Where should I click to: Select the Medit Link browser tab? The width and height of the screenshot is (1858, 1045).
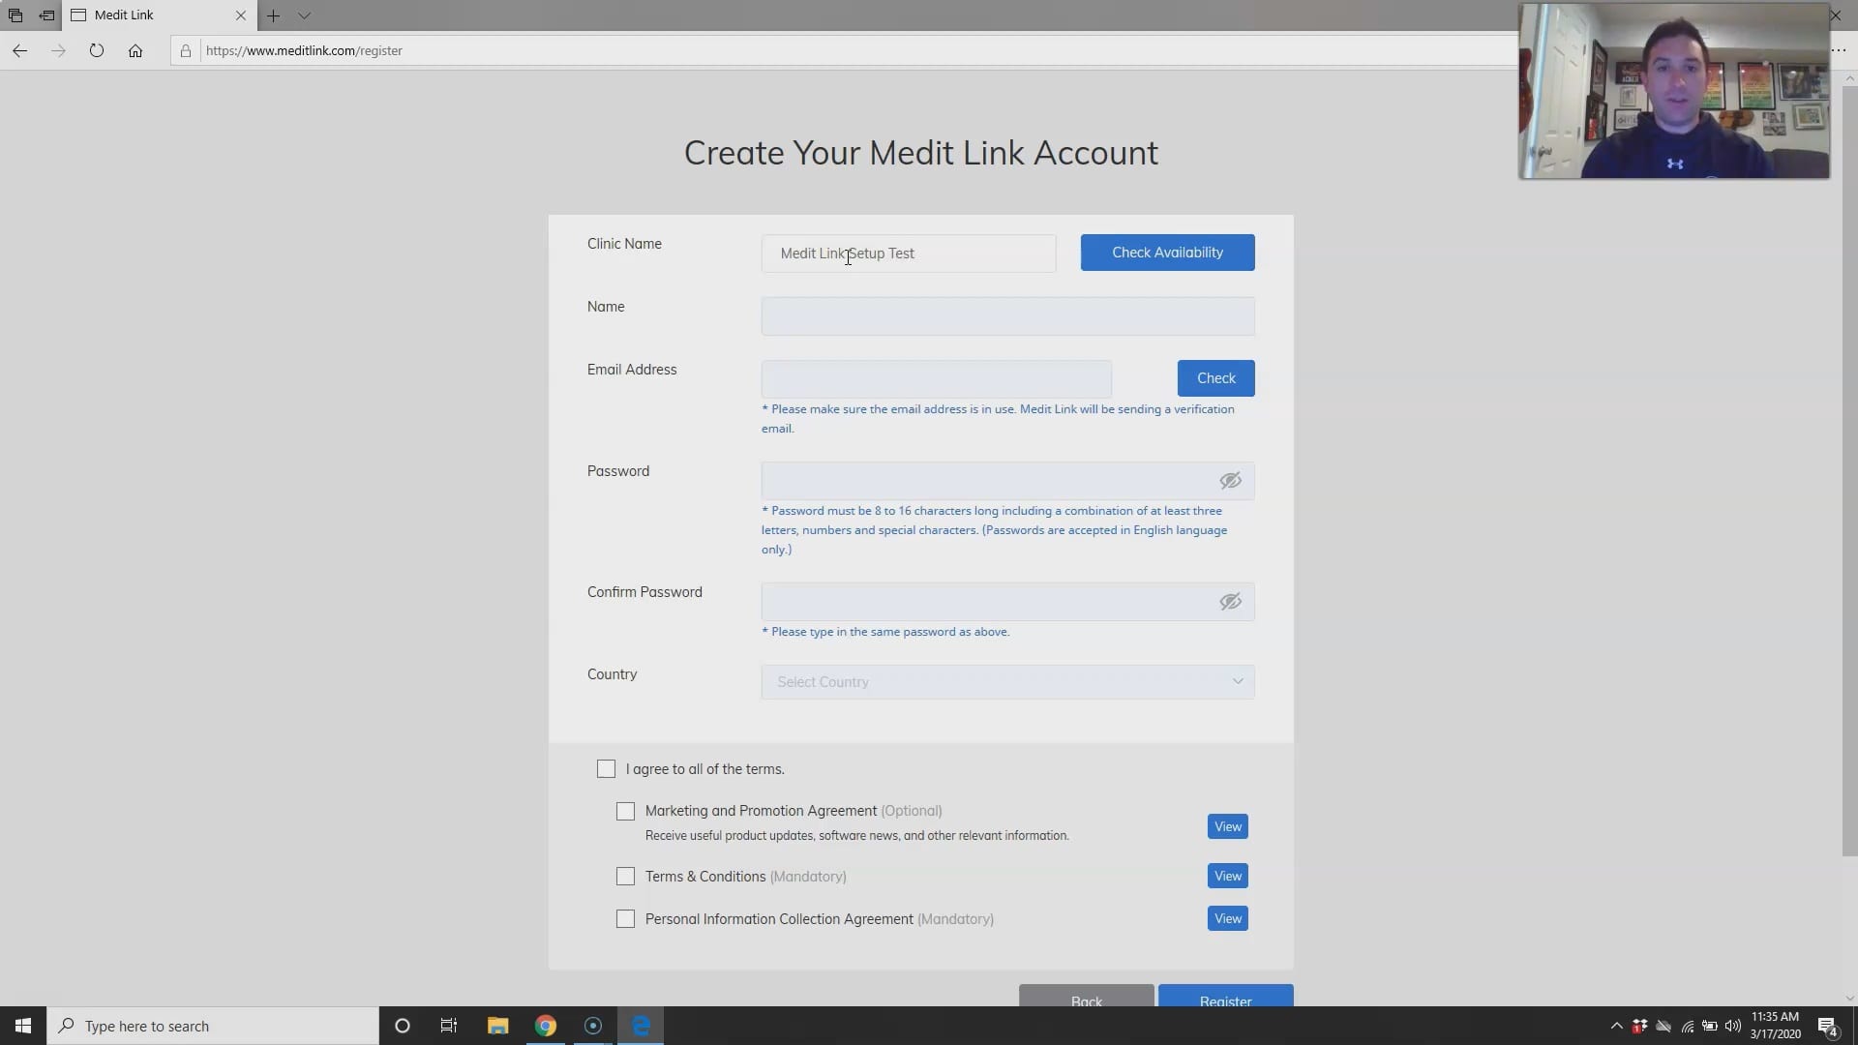(x=160, y=15)
